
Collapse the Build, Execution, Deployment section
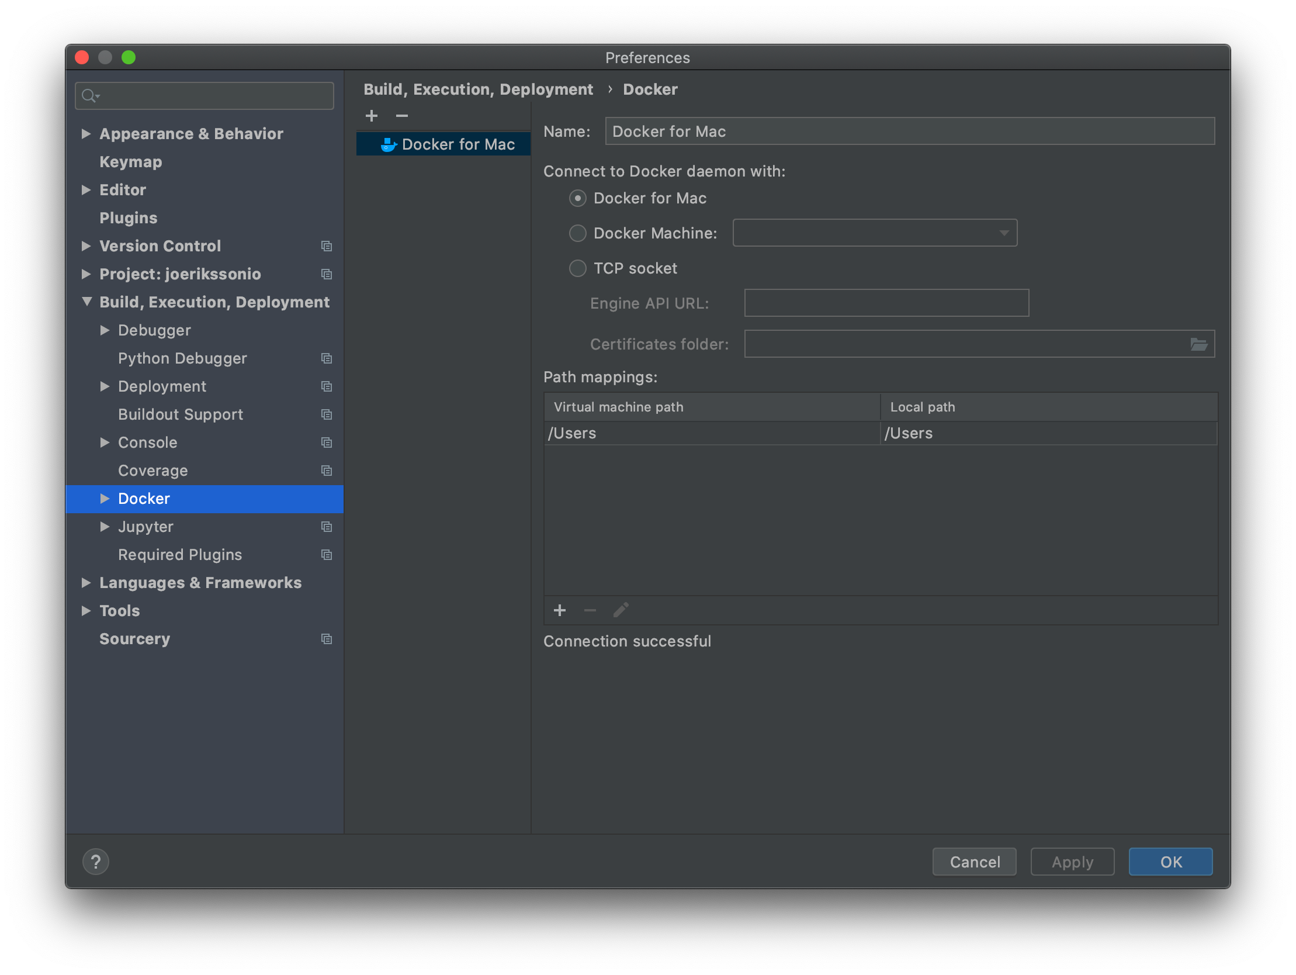tap(86, 302)
